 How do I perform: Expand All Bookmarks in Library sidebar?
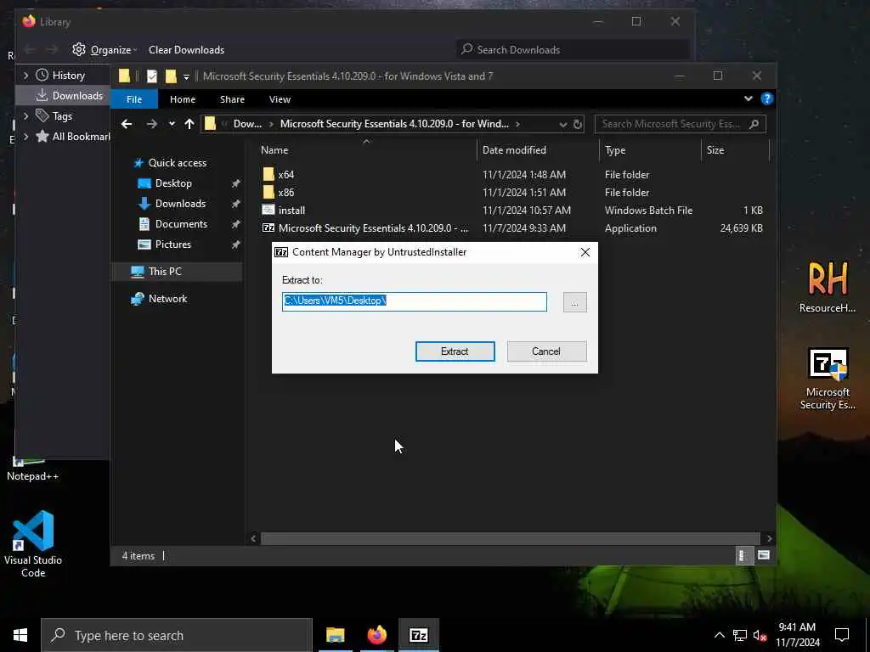(x=25, y=137)
